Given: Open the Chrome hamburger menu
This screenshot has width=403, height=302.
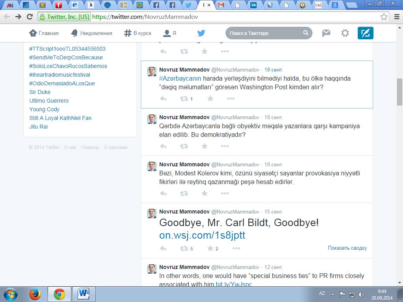Looking at the screenshot, I should tap(397, 17).
